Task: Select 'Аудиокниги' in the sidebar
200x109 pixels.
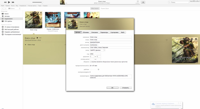Action: pos(8,19)
